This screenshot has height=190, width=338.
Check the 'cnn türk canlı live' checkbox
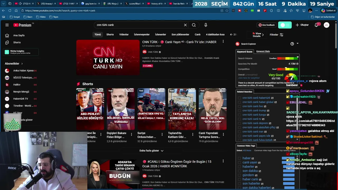pos(240,106)
